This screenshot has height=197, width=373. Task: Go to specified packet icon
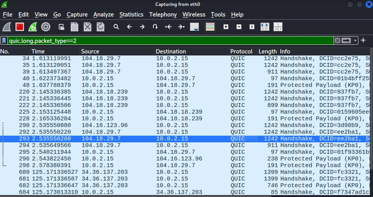(x=155, y=27)
